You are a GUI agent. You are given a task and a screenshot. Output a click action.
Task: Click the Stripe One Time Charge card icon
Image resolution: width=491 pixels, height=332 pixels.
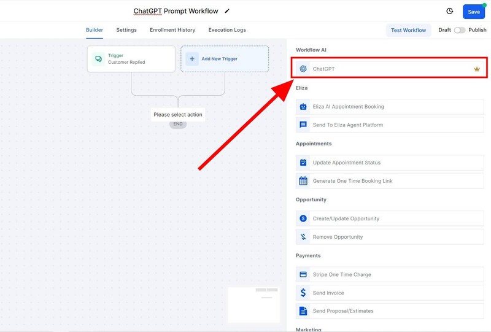click(303, 274)
